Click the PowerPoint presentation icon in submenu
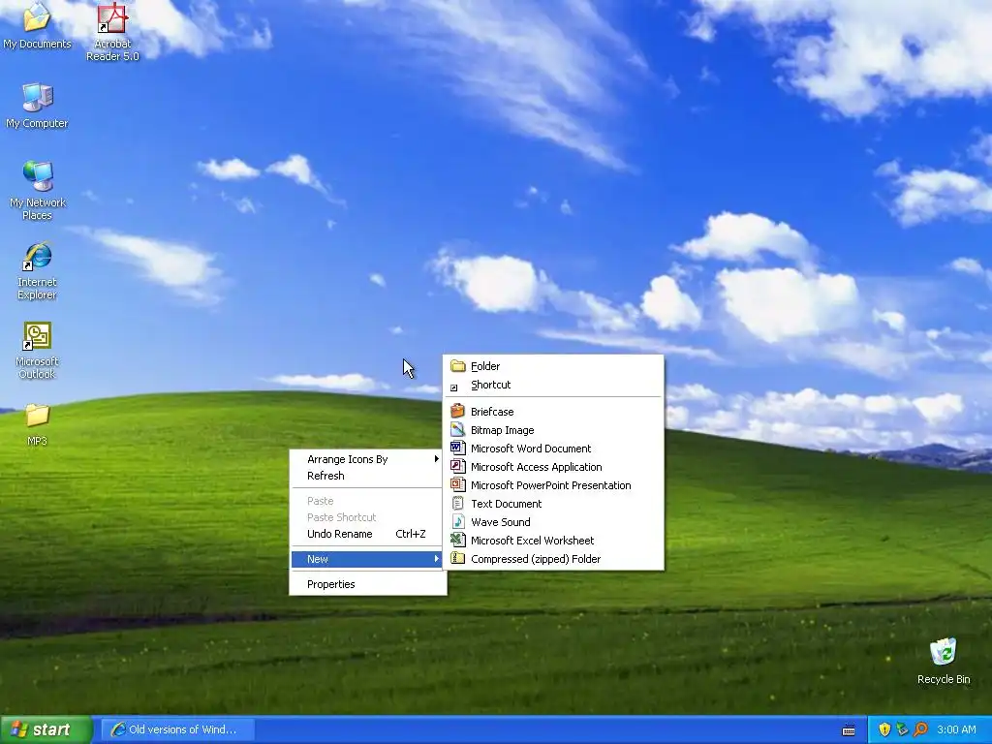The width and height of the screenshot is (992, 744). 457,484
